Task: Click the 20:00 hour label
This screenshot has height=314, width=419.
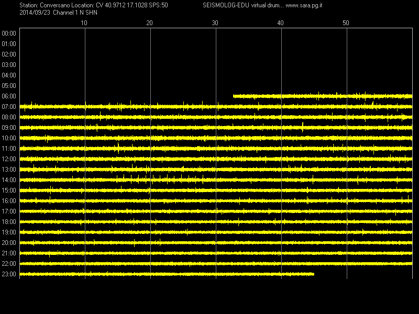Action: click(x=9, y=243)
